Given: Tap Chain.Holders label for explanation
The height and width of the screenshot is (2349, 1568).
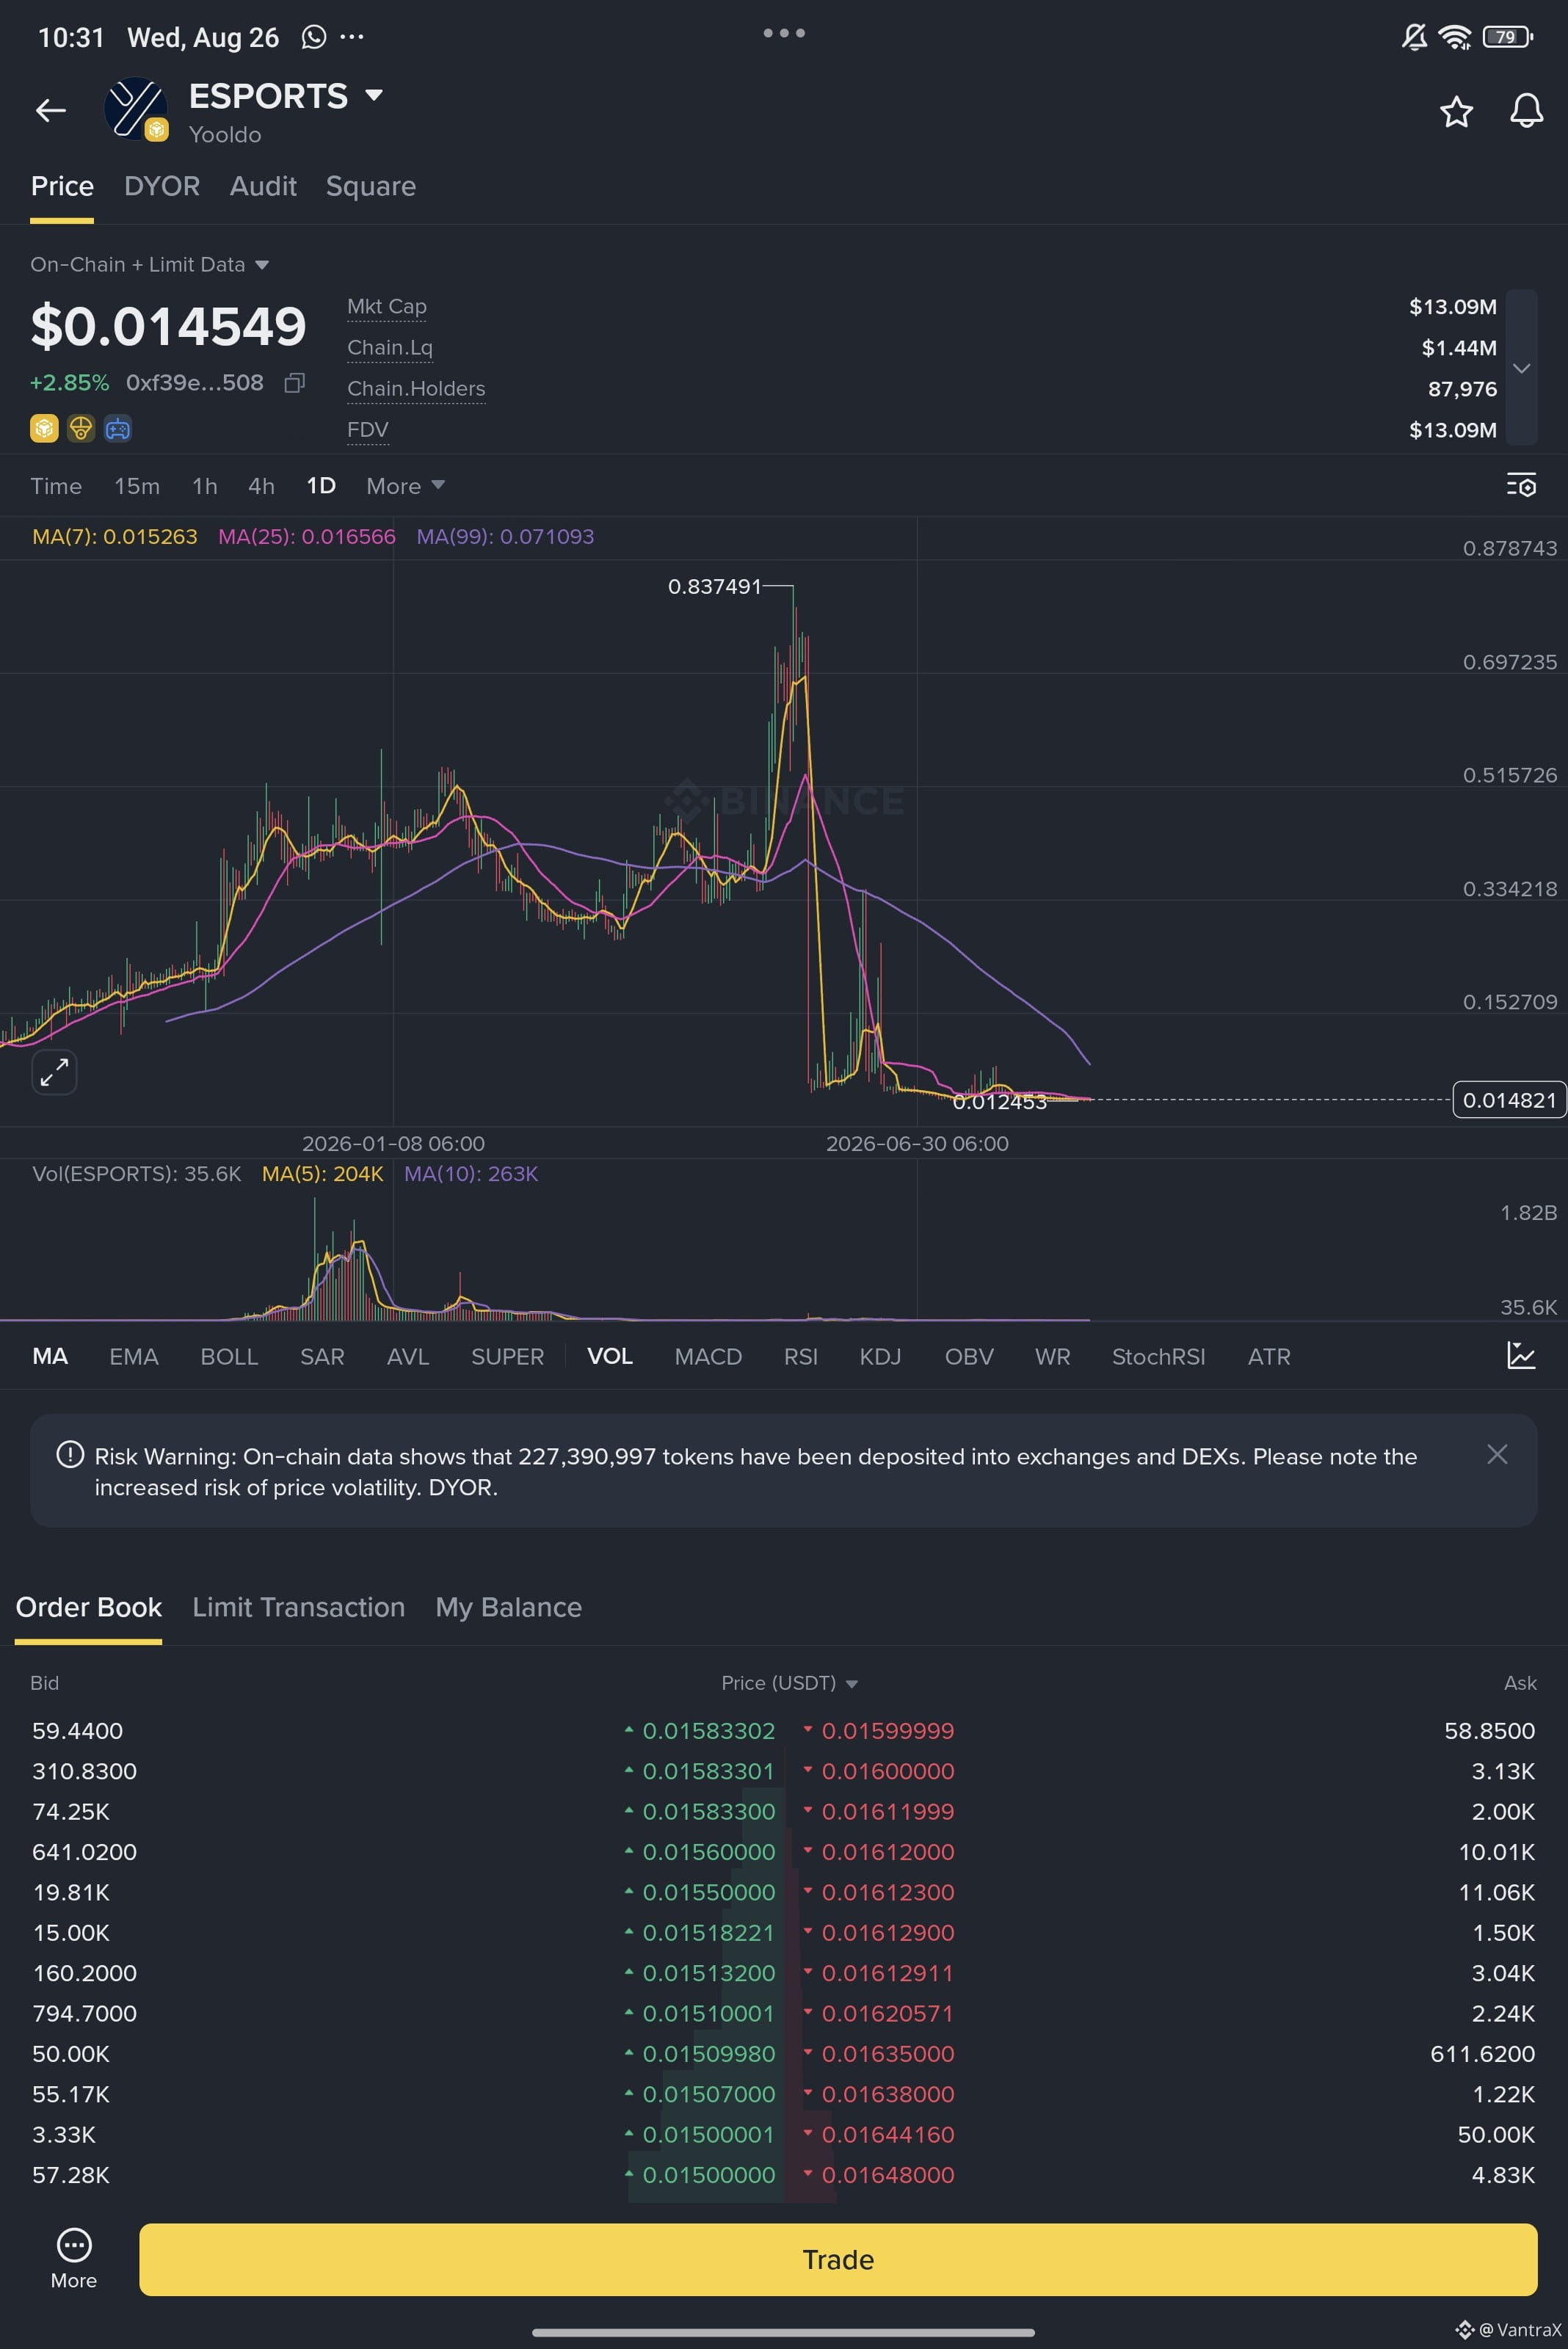Looking at the screenshot, I should point(416,388).
